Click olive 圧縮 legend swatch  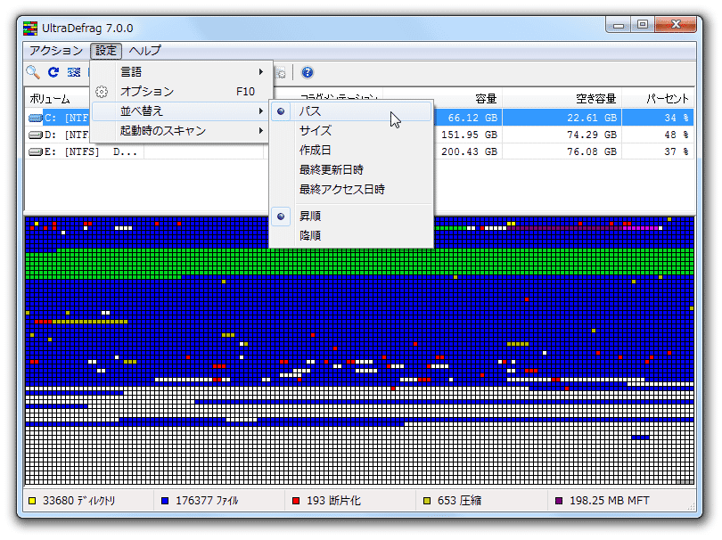coord(427,501)
